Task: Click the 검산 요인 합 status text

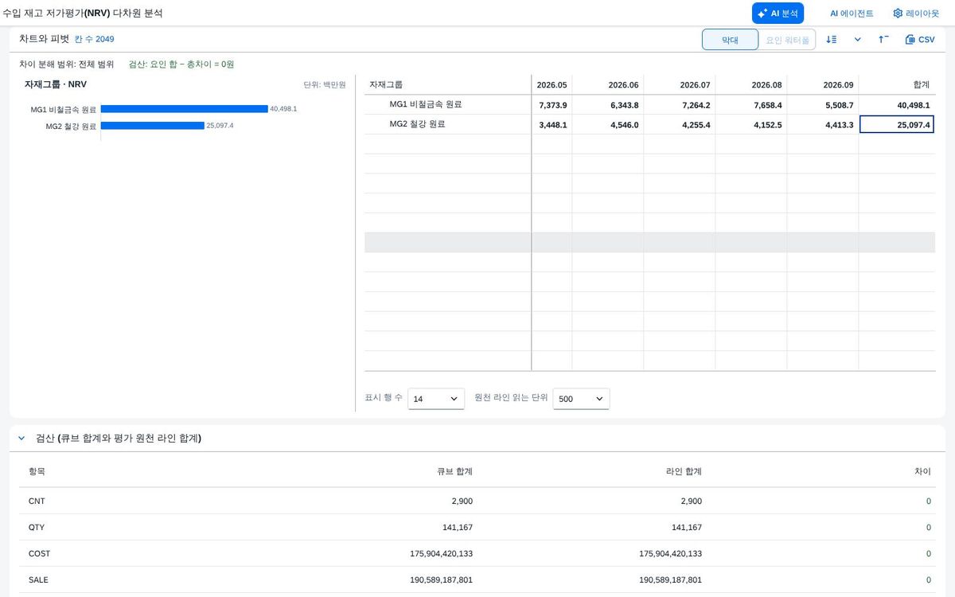Action: tap(181, 64)
